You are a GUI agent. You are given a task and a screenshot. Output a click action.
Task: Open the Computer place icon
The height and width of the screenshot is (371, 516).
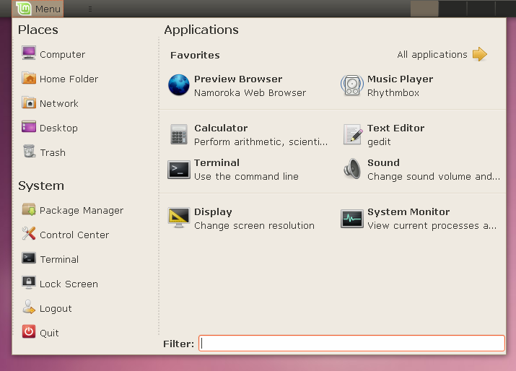[x=29, y=53]
